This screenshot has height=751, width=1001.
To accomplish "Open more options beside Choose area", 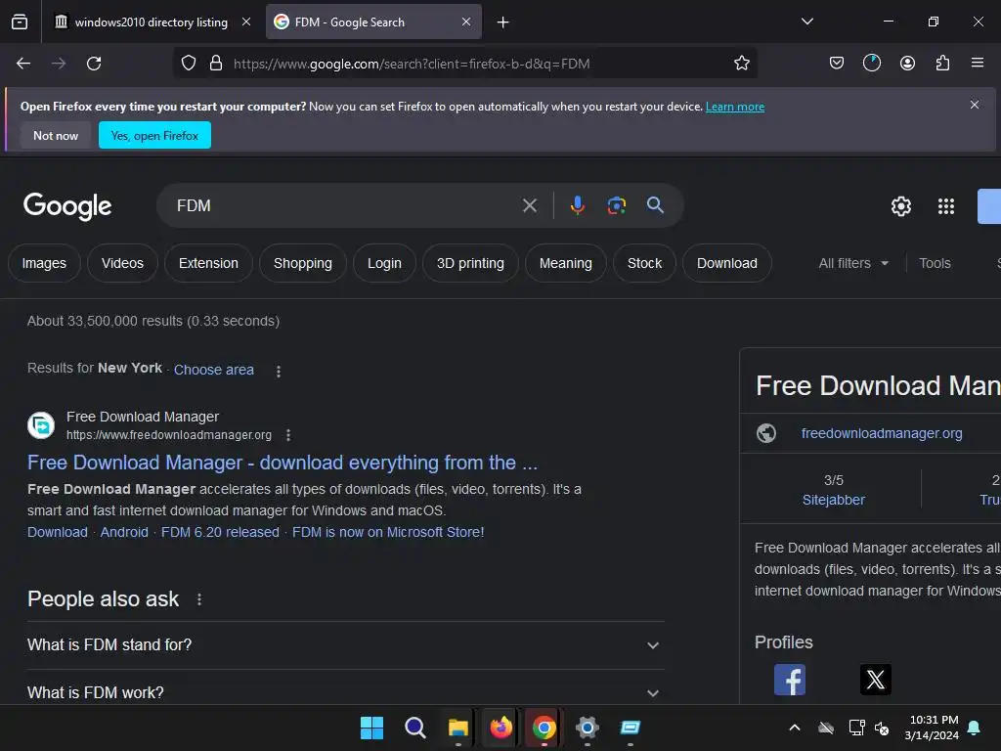I will [279, 371].
